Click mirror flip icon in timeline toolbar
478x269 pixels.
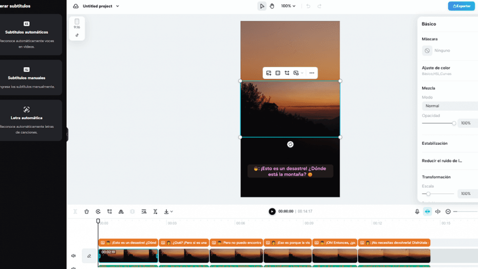(x=121, y=211)
